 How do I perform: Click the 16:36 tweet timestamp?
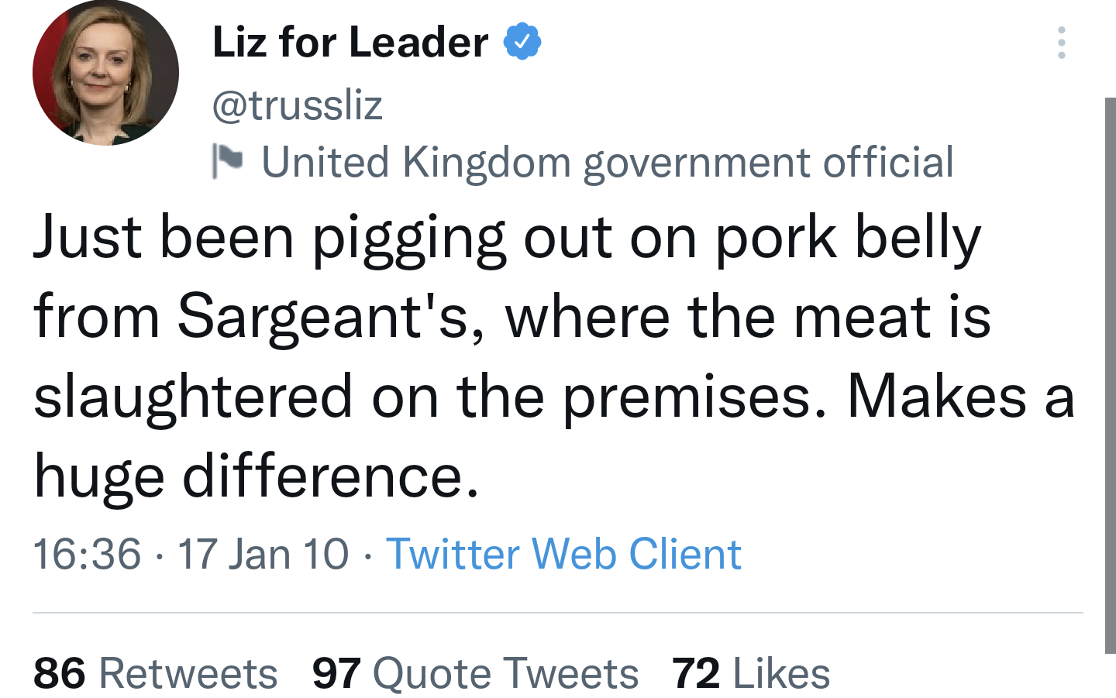tap(87, 554)
